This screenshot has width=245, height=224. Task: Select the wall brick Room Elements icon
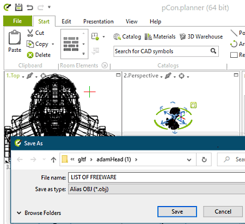(x=71, y=44)
